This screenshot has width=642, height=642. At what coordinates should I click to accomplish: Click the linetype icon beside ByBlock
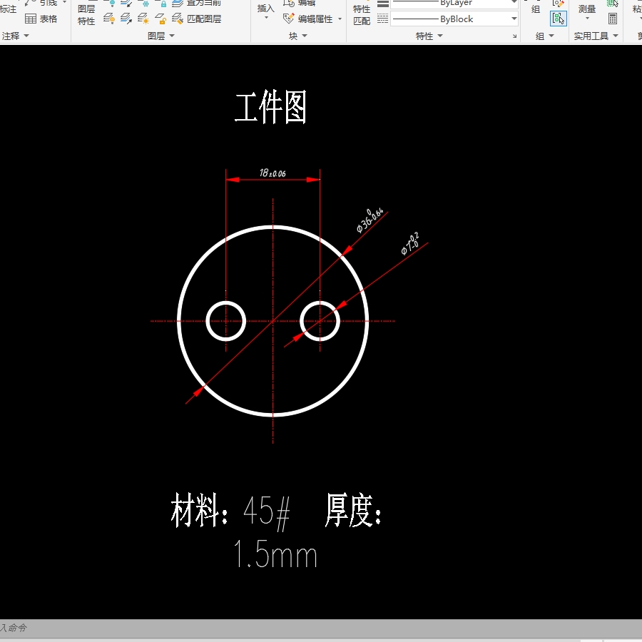point(383,19)
